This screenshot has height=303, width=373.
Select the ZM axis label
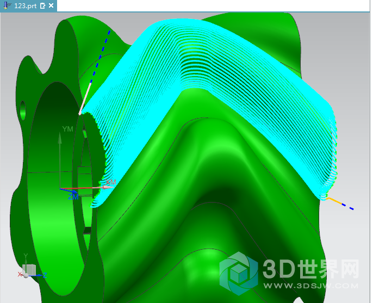click(x=73, y=197)
